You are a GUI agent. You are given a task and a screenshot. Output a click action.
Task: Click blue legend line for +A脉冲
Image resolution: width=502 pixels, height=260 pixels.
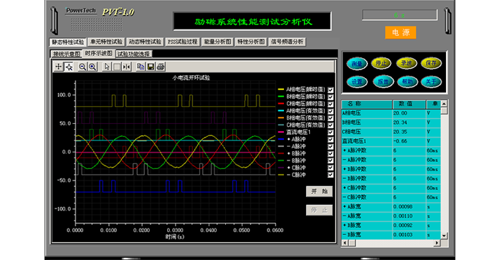[x=281, y=139]
